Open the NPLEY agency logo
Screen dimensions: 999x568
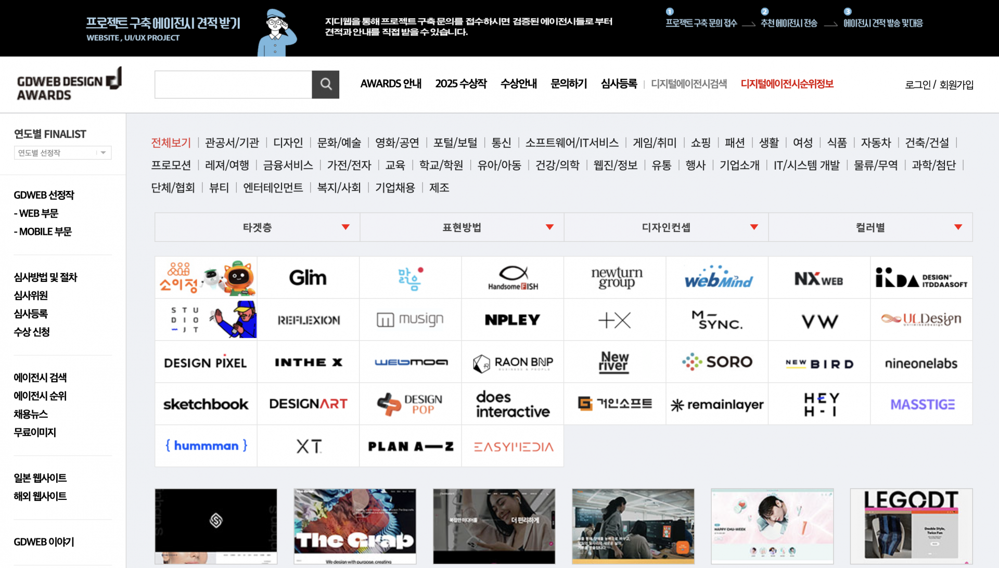tap(513, 320)
